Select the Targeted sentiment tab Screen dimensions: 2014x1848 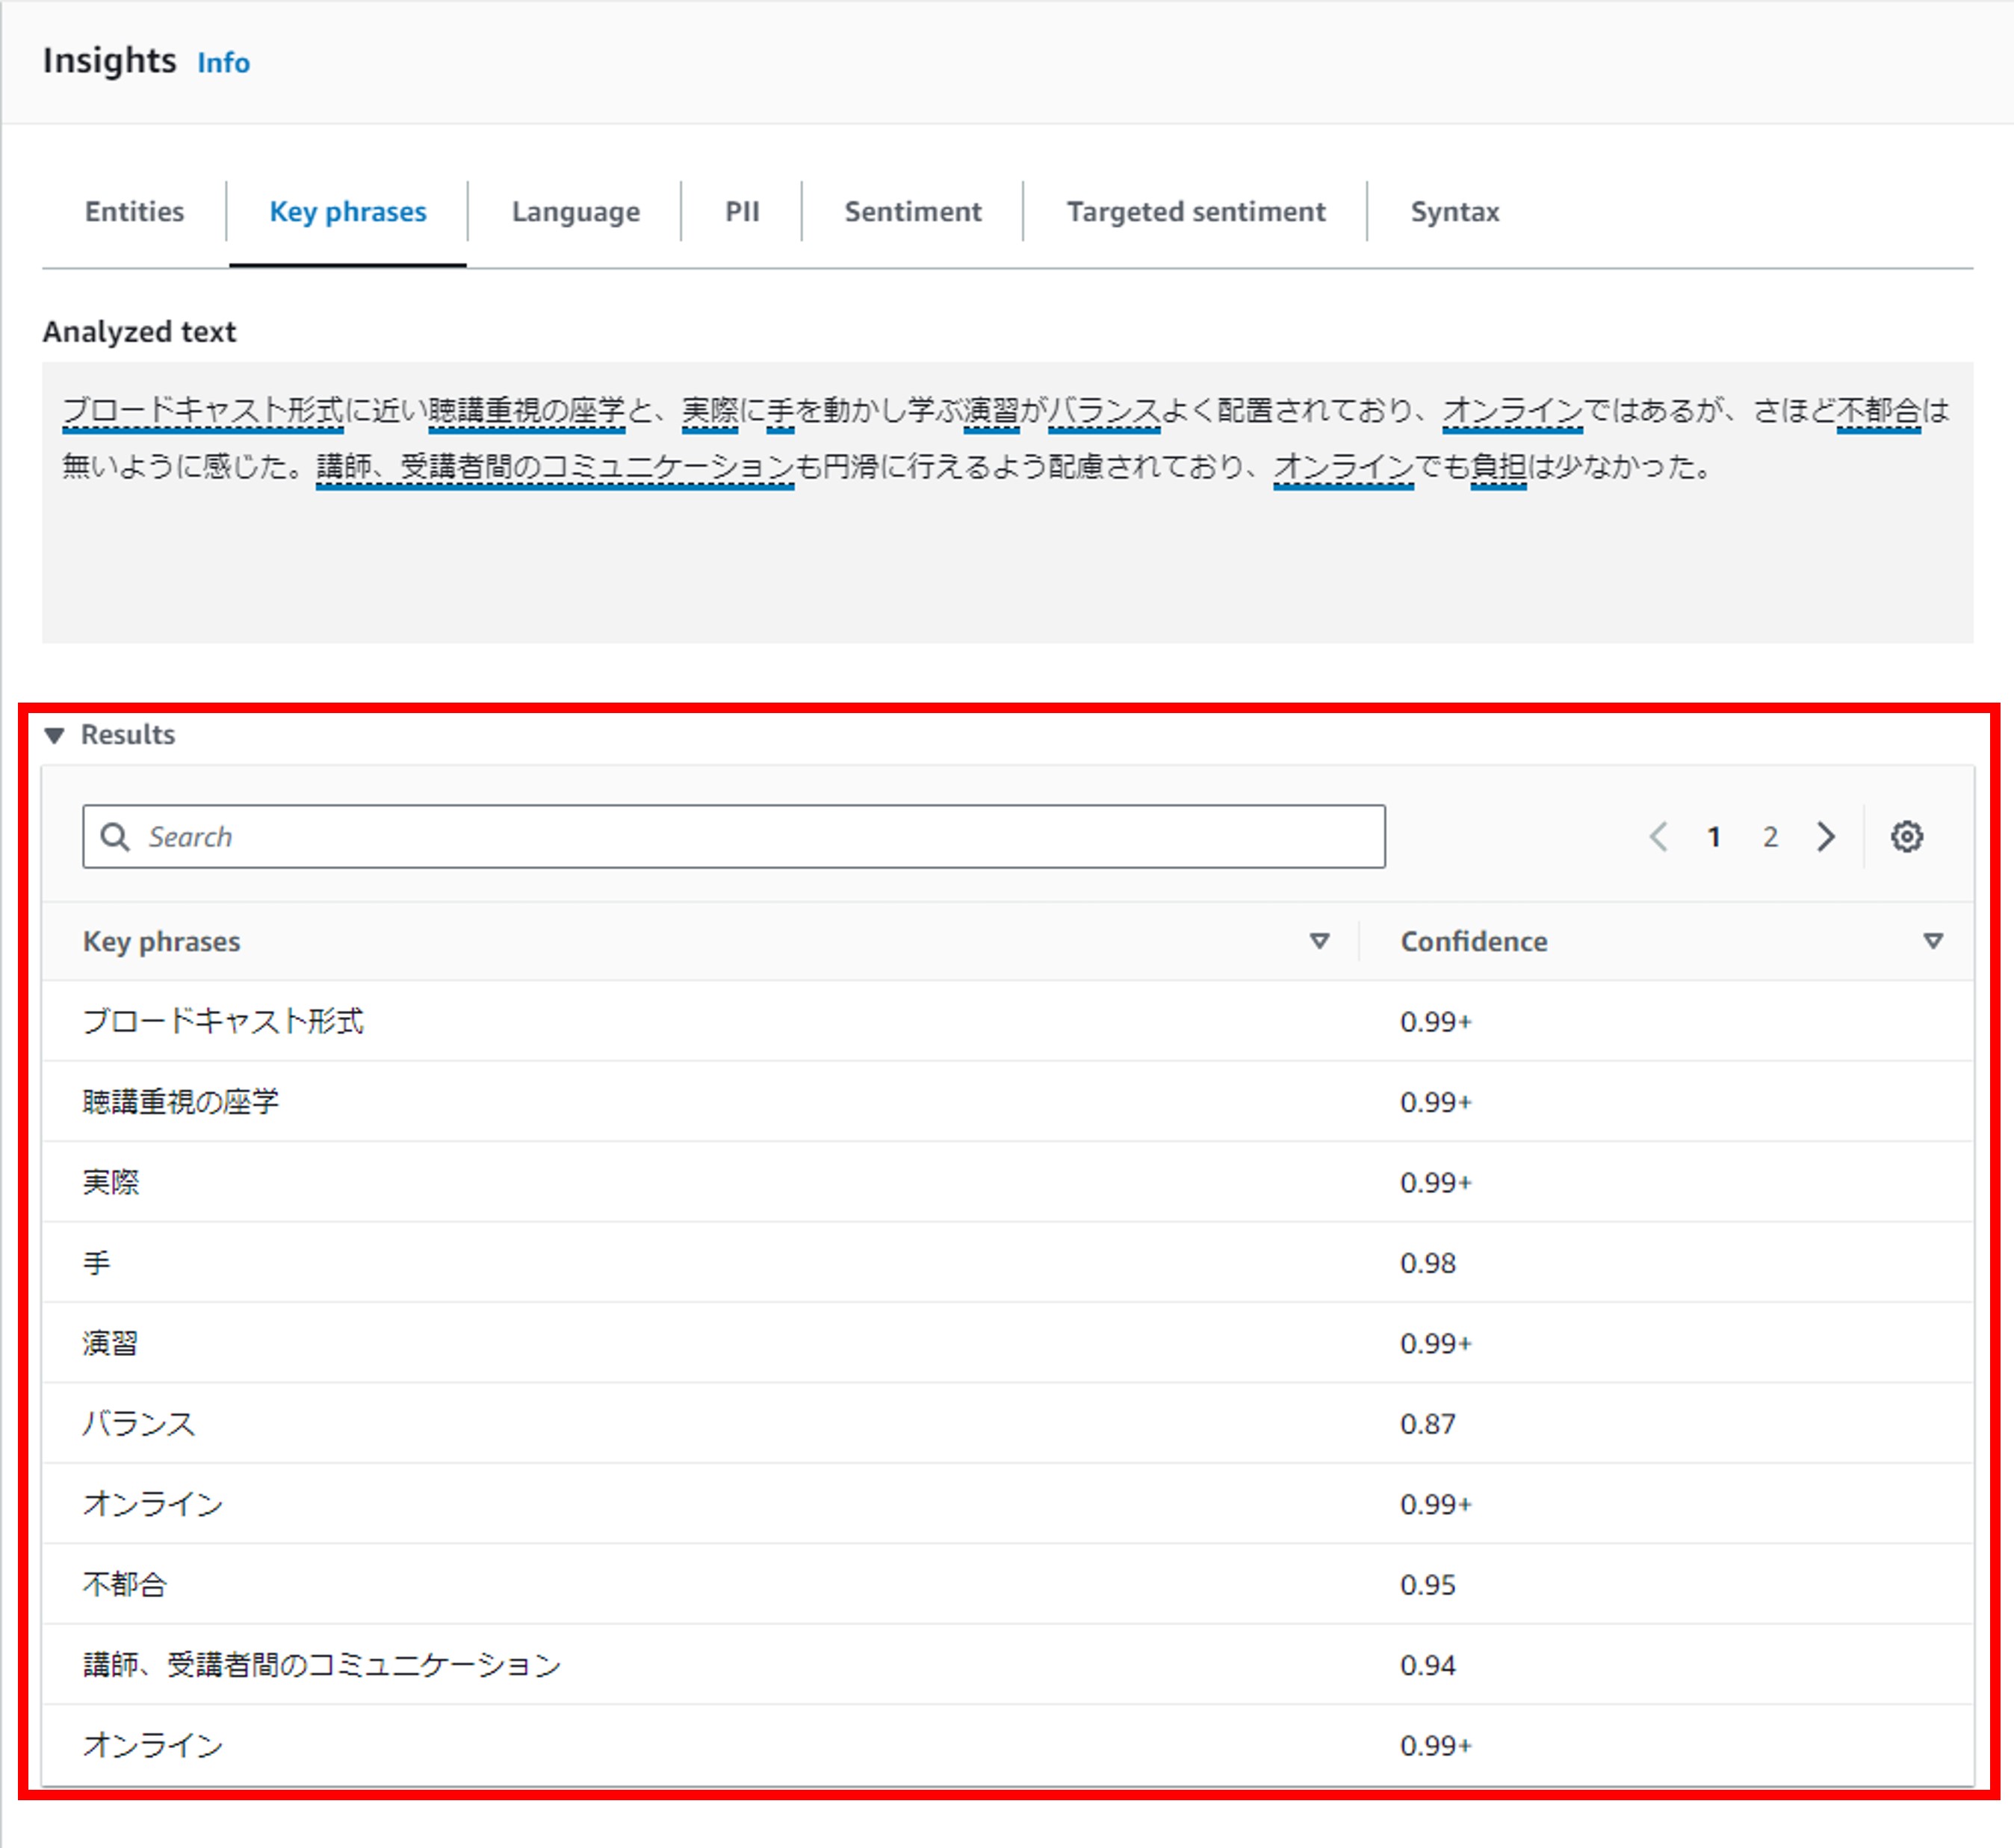(x=1195, y=212)
